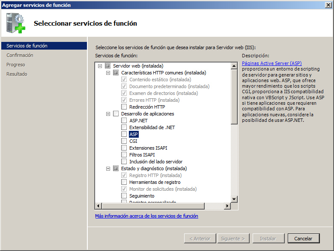Select Filtros ISAPI tree item label
The image size is (334, 251).
click(x=142, y=155)
